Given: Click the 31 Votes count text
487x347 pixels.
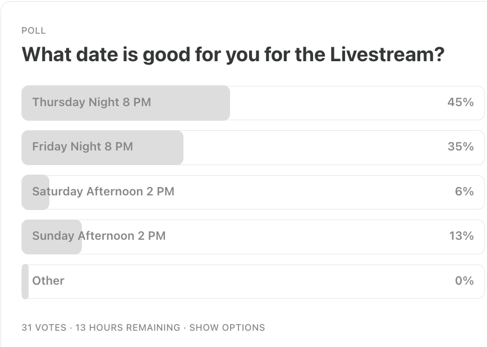Looking at the screenshot, I should tap(43, 327).
